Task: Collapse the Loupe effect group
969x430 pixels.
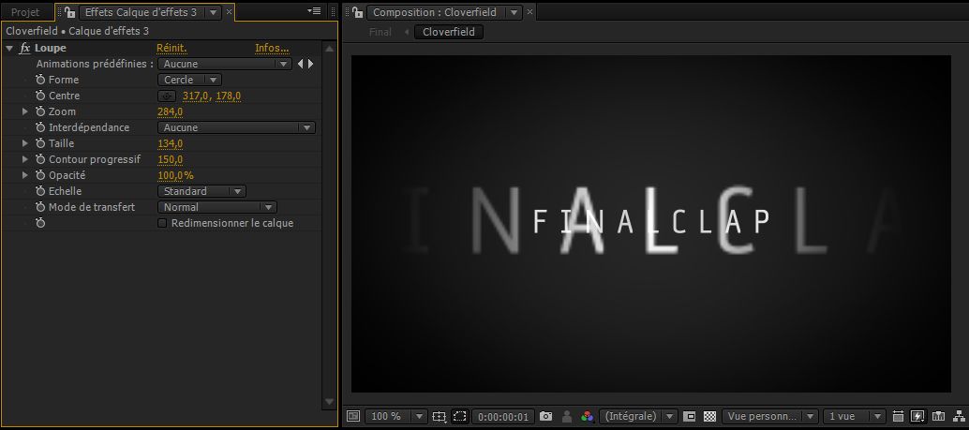Action: (x=9, y=48)
